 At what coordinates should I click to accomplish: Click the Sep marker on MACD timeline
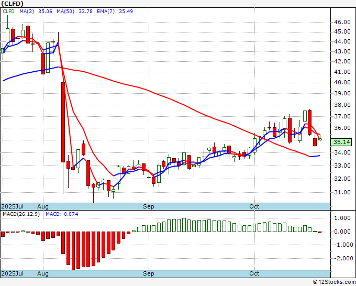click(x=149, y=273)
